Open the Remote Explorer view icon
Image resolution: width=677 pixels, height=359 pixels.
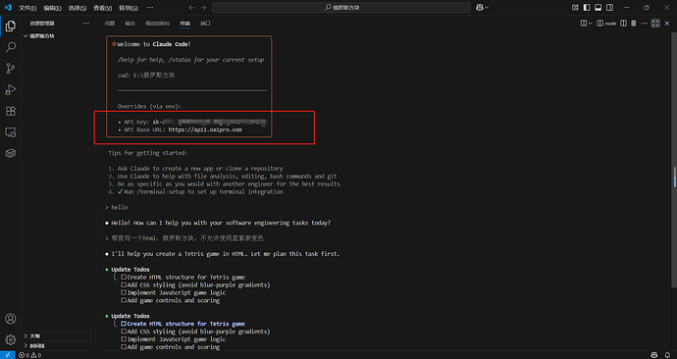tap(11, 132)
